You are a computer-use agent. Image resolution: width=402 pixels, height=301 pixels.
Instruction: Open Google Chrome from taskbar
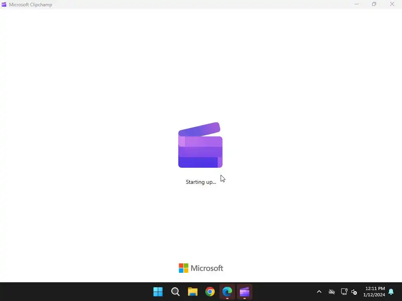210,292
